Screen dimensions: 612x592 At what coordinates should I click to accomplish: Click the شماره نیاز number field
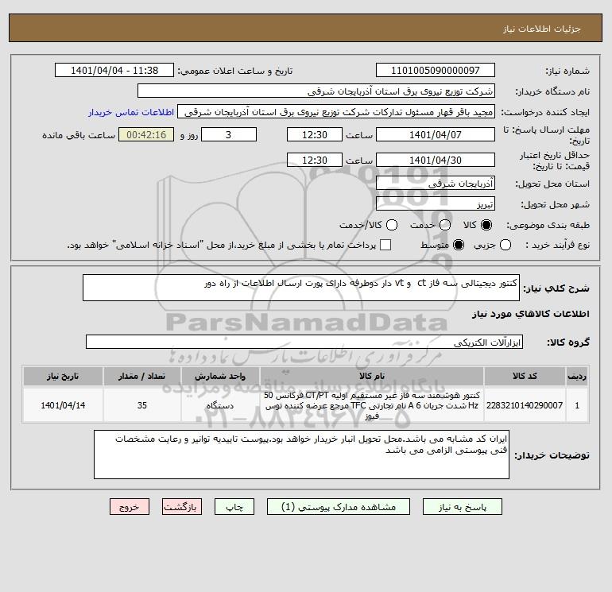[436, 71]
